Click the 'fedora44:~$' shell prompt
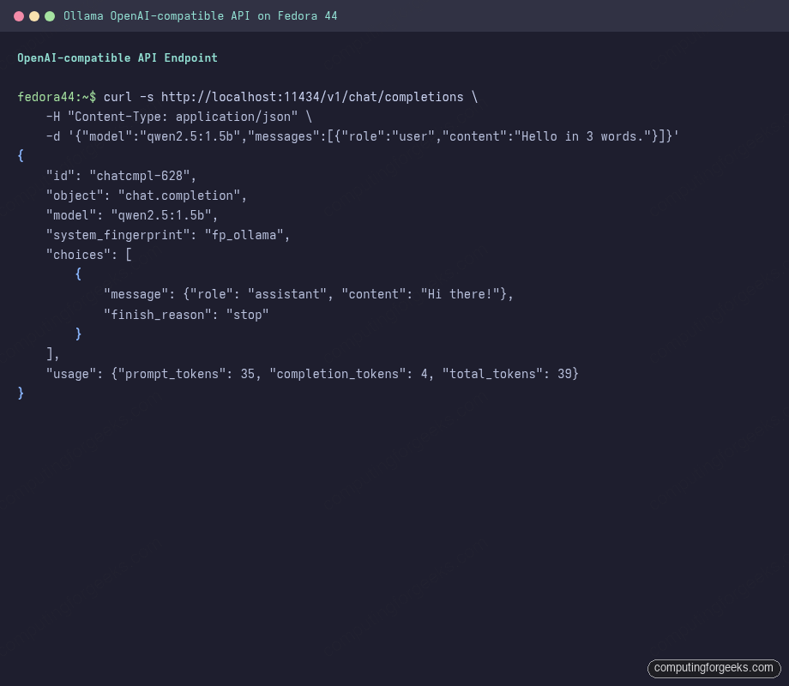 pyautogui.click(x=57, y=97)
